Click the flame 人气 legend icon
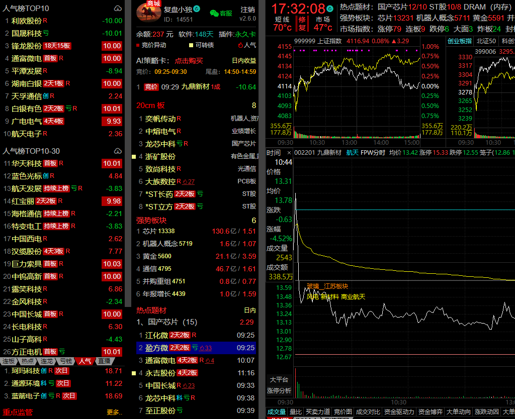Image resolution: width=515 pixels, height=419 pixels. (x=240, y=45)
